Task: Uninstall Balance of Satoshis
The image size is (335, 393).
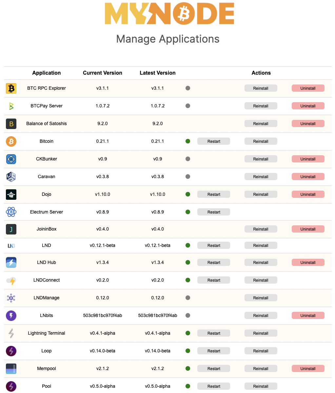Action: 308,123
